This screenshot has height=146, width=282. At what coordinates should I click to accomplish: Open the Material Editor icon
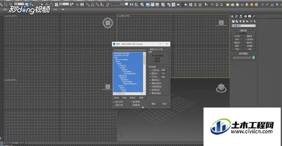[x=163, y=5]
